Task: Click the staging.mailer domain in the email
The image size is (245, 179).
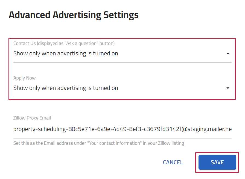Action: coord(208,129)
